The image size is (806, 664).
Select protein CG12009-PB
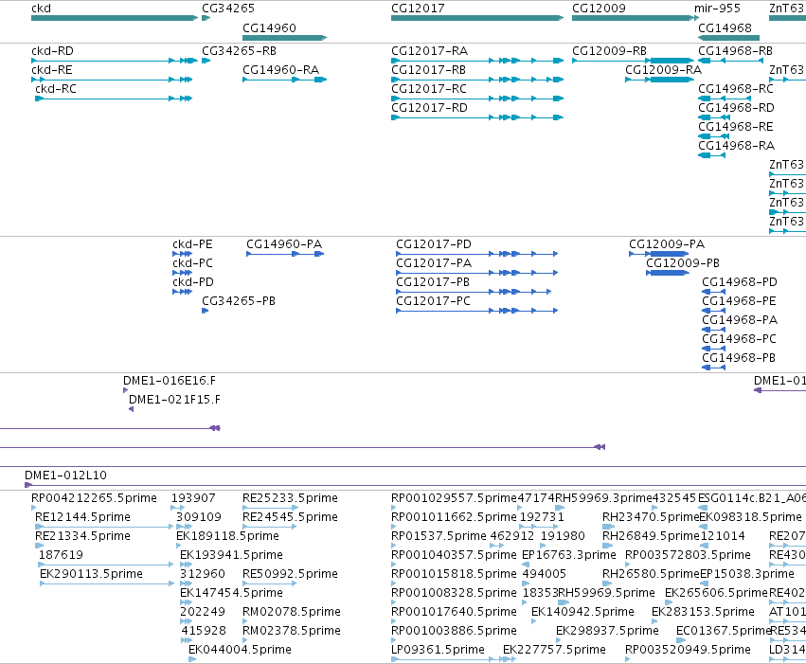click(x=683, y=263)
